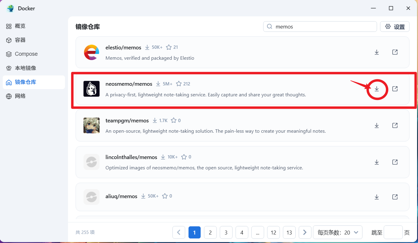Open the 设置 settings button
Screen dimensions: 418x243
click(x=395, y=27)
